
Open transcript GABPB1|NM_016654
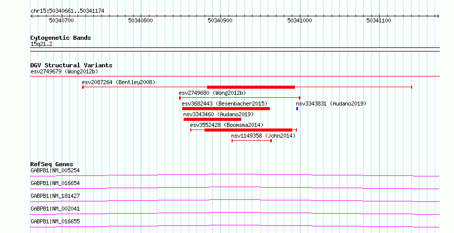pyautogui.click(x=55, y=183)
